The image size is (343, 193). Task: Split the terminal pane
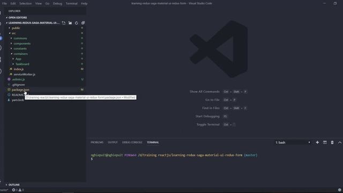325,143
